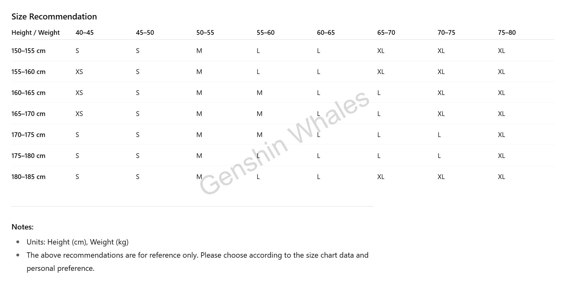Click S under 45–50 for 170–175 cm

(138, 135)
